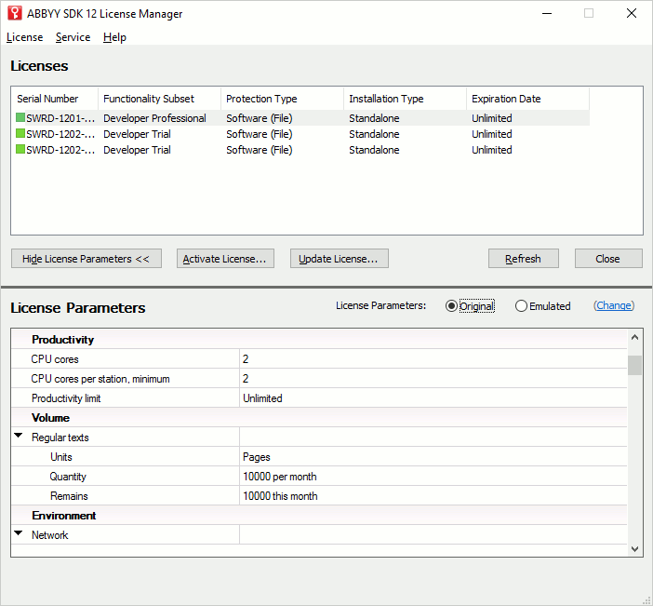This screenshot has height=606, width=653.
Task: Sort by Protection Type column header
Action: [x=283, y=99]
